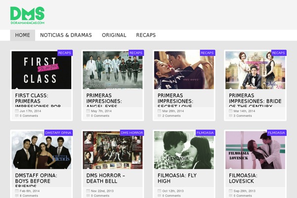Open the Filmoasia Fly High thumbnail
This screenshot has width=297, height=198.
tap(184, 150)
